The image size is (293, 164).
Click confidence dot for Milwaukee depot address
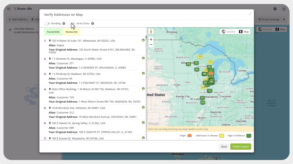143,40
